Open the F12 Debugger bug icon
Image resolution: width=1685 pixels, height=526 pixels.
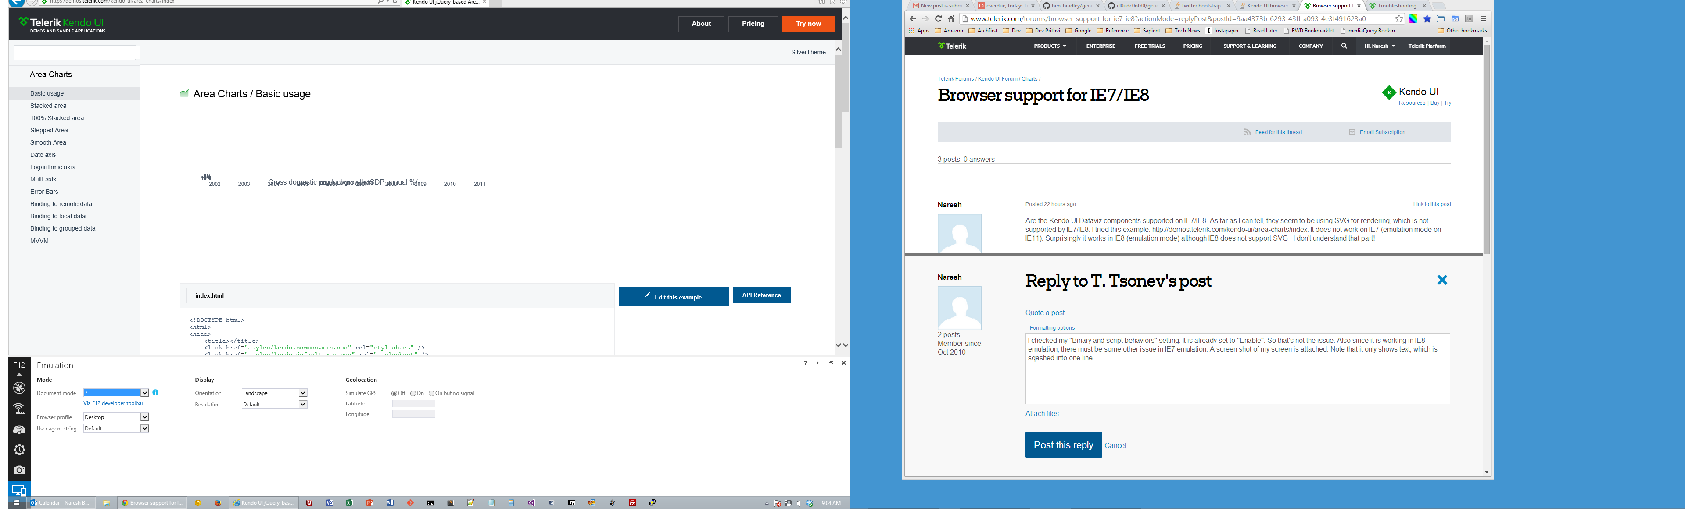pos(19,388)
